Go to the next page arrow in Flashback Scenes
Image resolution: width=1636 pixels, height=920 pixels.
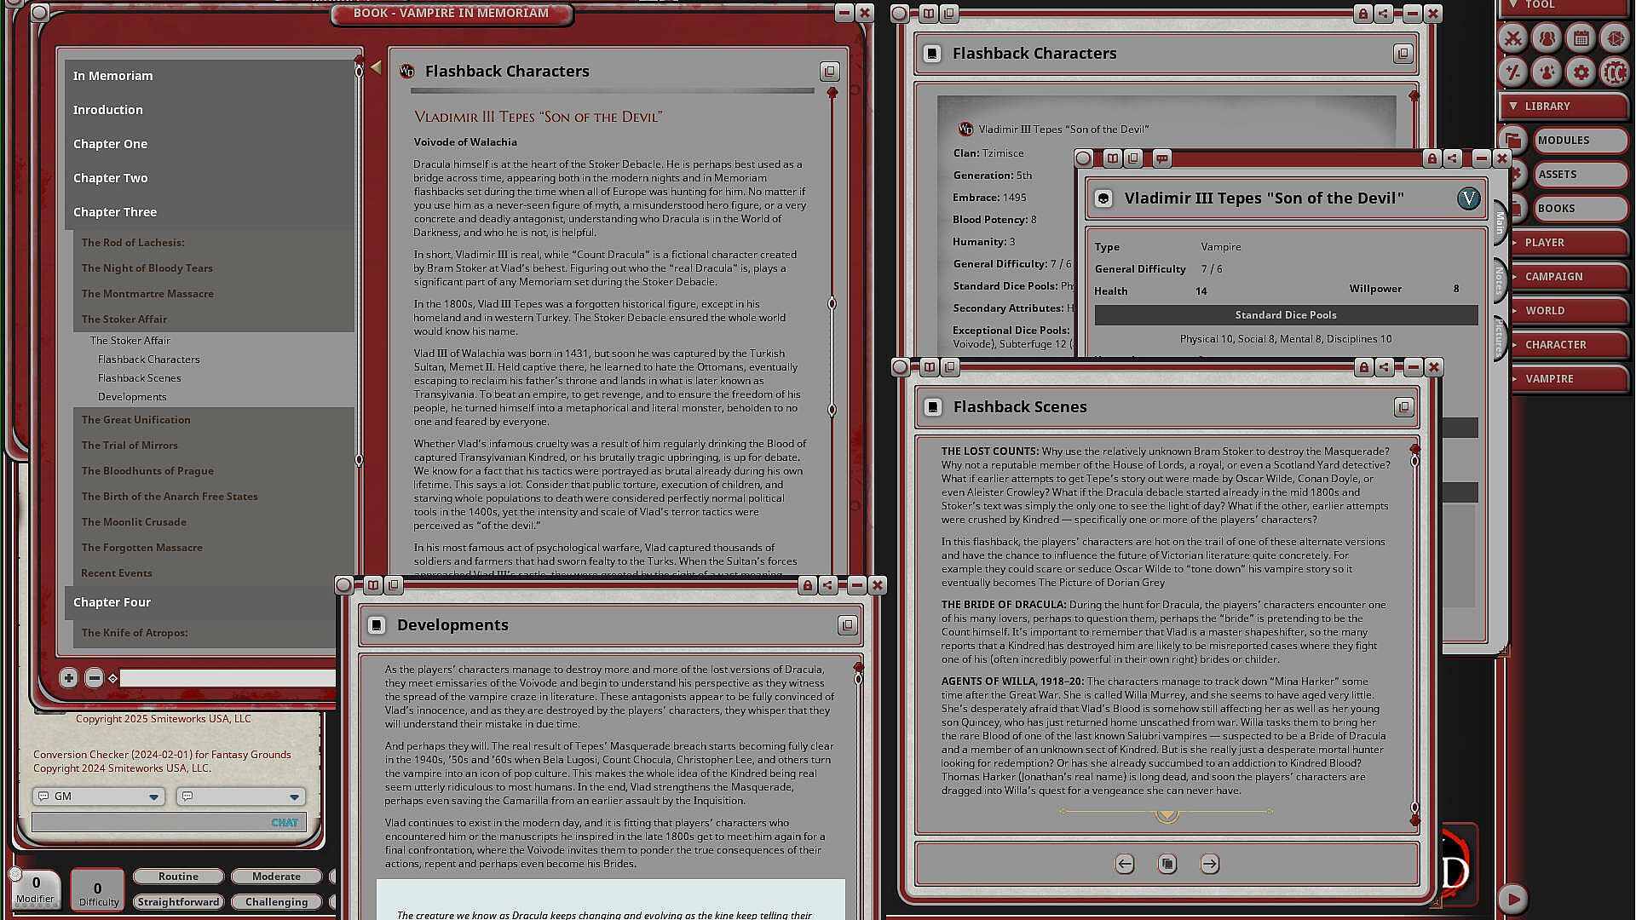pos(1209,864)
